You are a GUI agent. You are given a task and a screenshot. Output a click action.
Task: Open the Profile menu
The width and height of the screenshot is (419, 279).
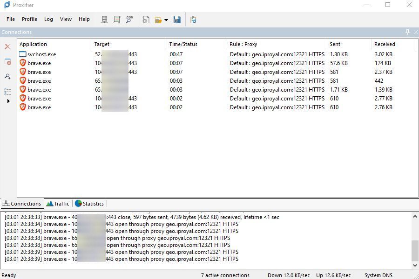click(x=29, y=19)
